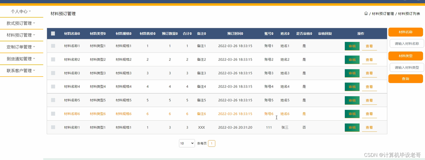Sort by 材料名称 column arrows
Screen dimensions: 425x160
click(79, 34)
